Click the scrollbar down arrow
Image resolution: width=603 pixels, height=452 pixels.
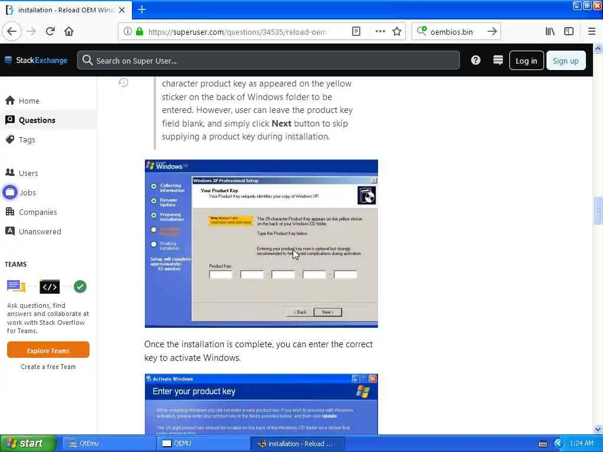(598, 429)
